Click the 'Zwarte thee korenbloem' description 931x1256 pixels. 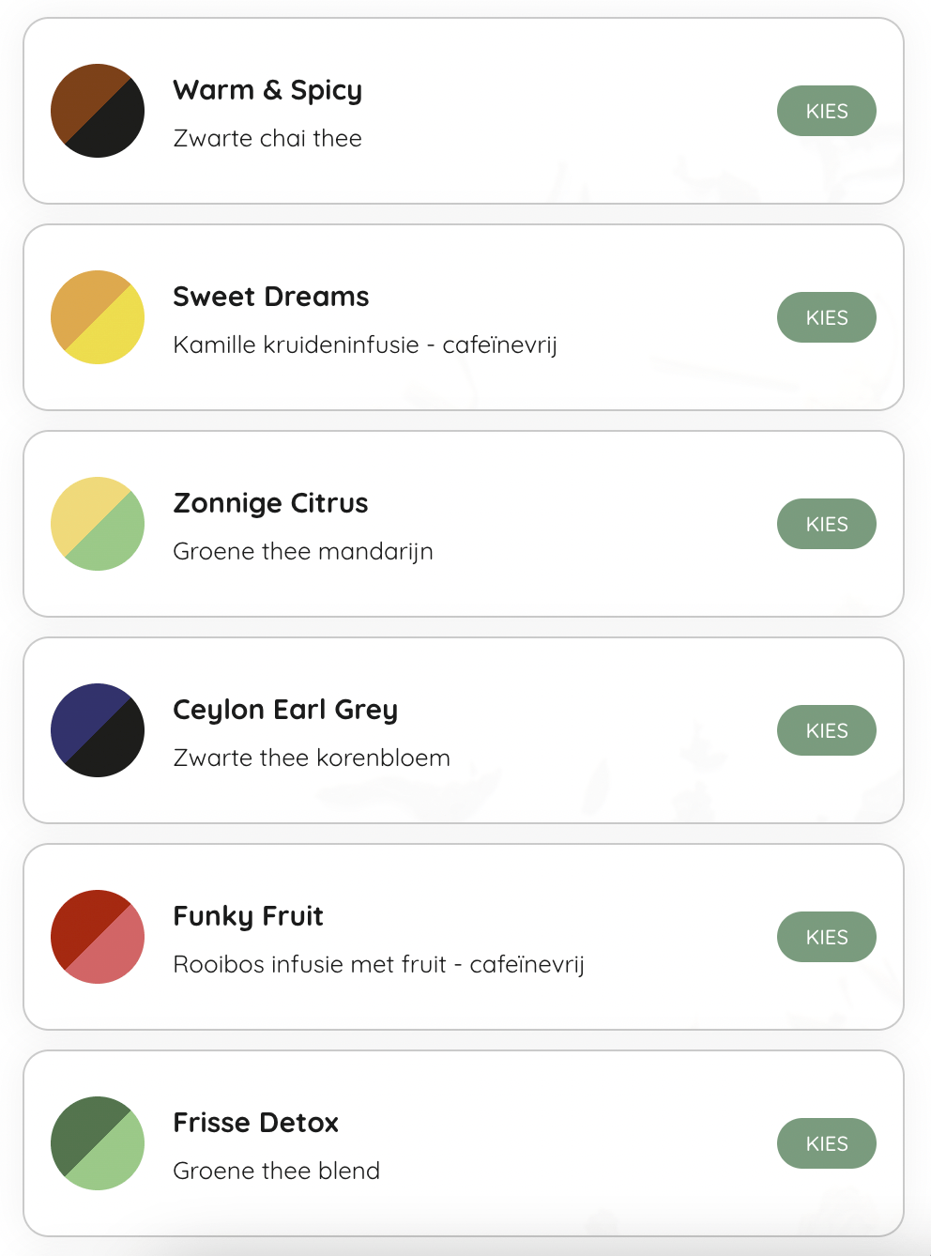point(312,758)
